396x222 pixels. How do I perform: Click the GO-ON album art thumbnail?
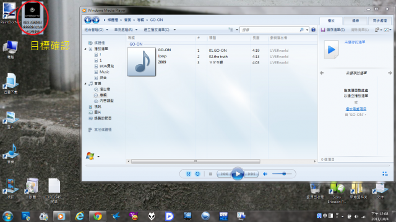click(142, 62)
